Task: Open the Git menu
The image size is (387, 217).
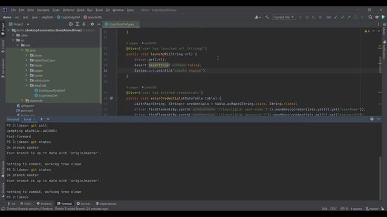Action: (x=108, y=10)
